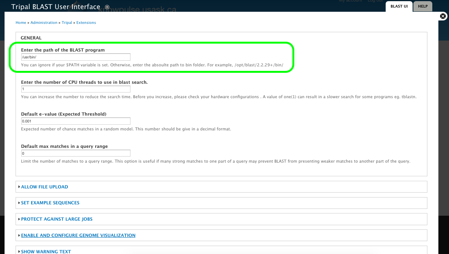This screenshot has width=449, height=254.
Task: Click the add-shortcut plus icon beside the title
Action: [x=107, y=7]
